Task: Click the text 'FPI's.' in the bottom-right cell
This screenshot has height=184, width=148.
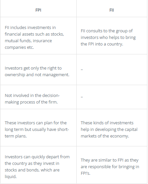Action: click(86, 173)
